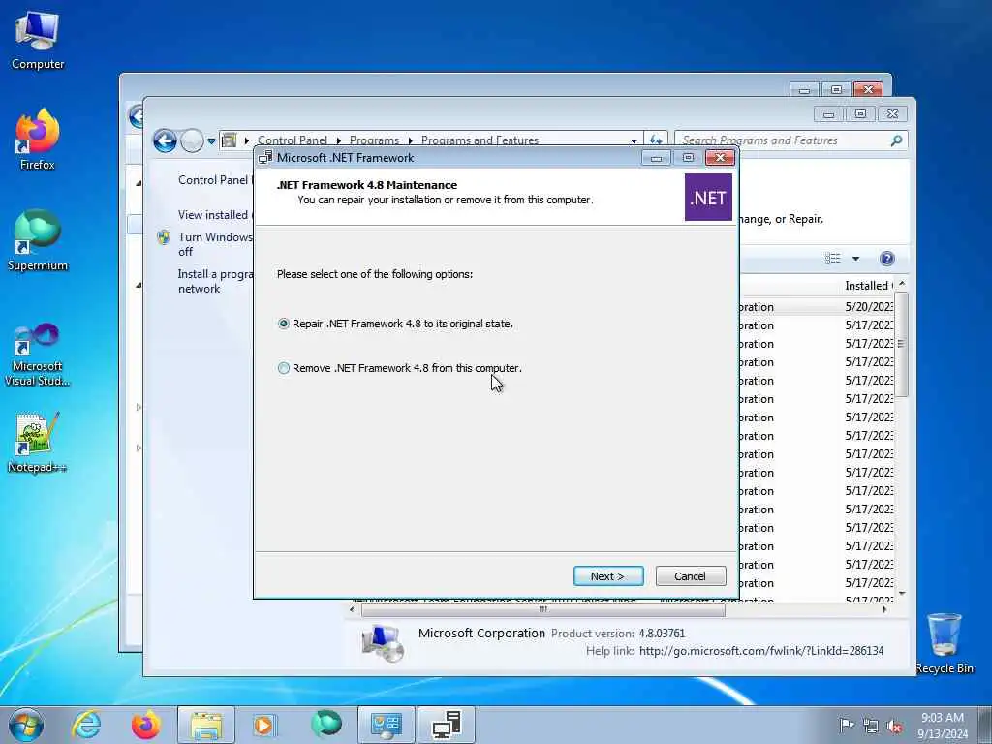Open the go.microsoft.com help link
The width and height of the screenshot is (992, 744).
pyautogui.click(x=761, y=650)
